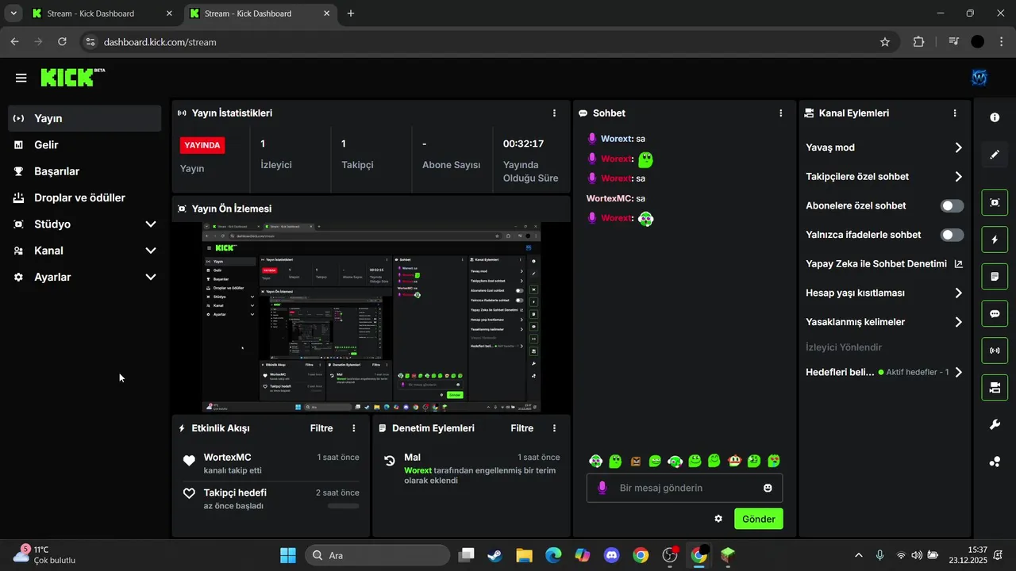Focus the Bir mesaj gönderin input
The height and width of the screenshot is (571, 1016).
pos(685,488)
